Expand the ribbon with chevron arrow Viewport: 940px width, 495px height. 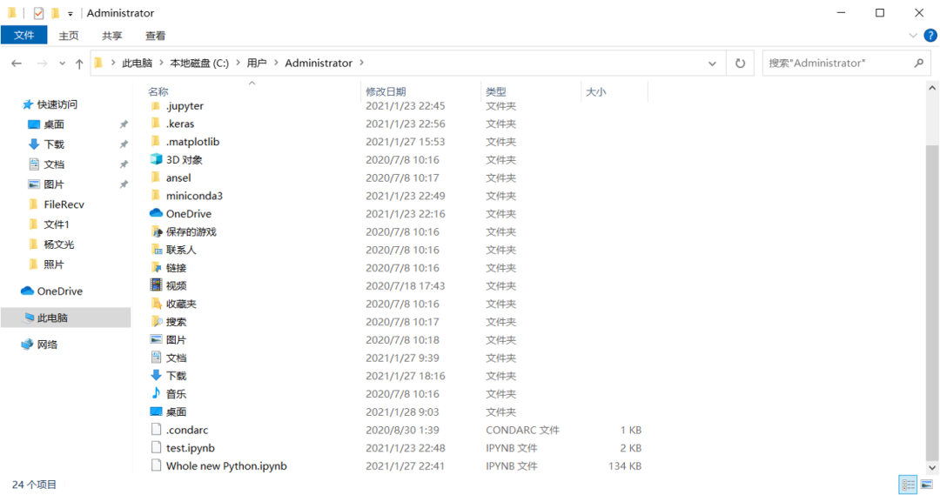point(913,36)
